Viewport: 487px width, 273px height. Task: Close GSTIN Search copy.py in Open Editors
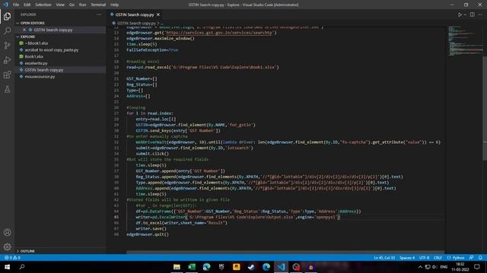click(x=24, y=30)
